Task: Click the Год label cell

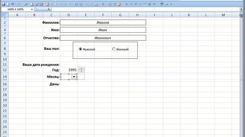Action: click(56, 70)
